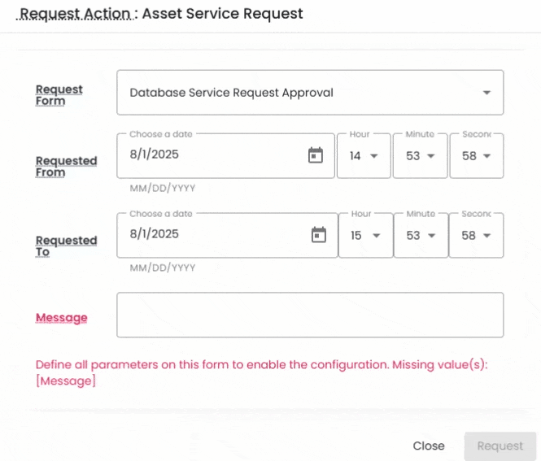Click the Request Form label
The width and height of the screenshot is (541, 461).
point(59,95)
